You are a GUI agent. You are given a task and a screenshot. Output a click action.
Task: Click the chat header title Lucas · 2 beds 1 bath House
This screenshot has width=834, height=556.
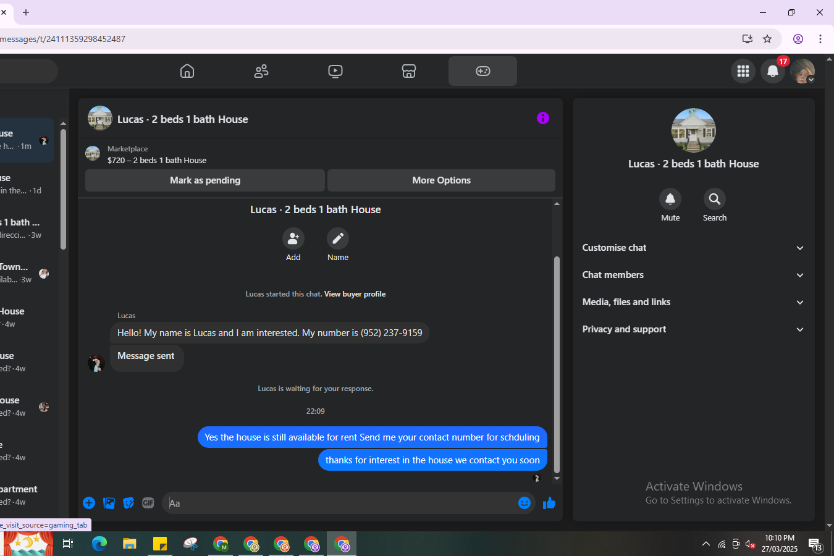(x=183, y=119)
